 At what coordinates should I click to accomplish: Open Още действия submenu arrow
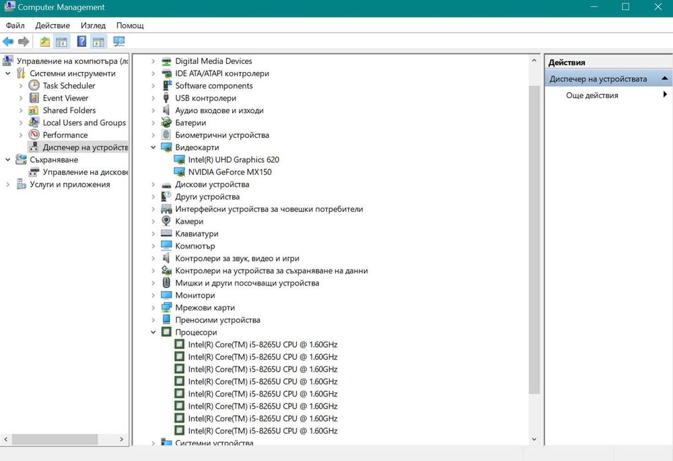(665, 95)
